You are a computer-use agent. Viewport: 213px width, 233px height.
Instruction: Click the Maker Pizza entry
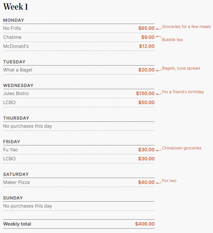[79, 182]
